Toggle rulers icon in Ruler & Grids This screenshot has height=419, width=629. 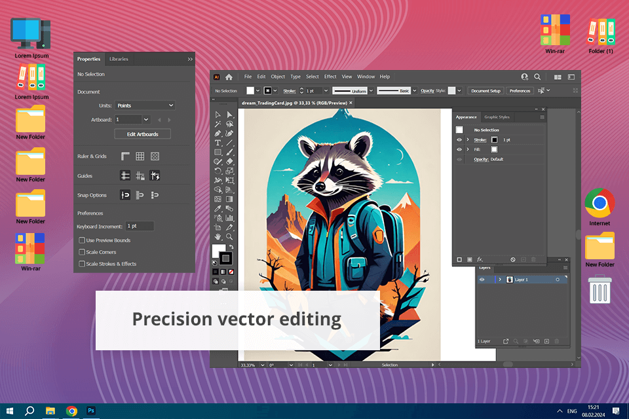pos(125,156)
